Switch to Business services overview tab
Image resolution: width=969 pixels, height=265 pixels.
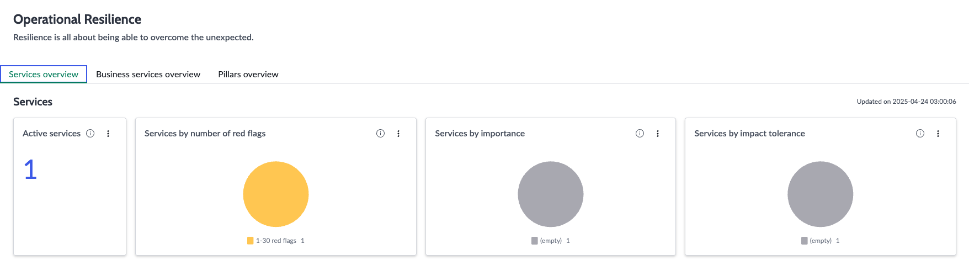tap(148, 74)
